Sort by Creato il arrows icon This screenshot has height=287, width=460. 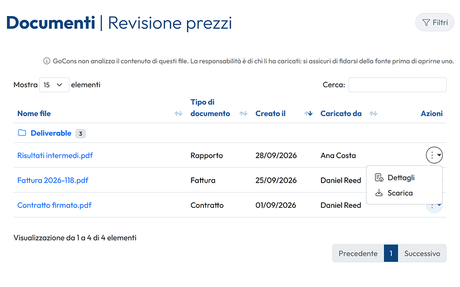308,113
